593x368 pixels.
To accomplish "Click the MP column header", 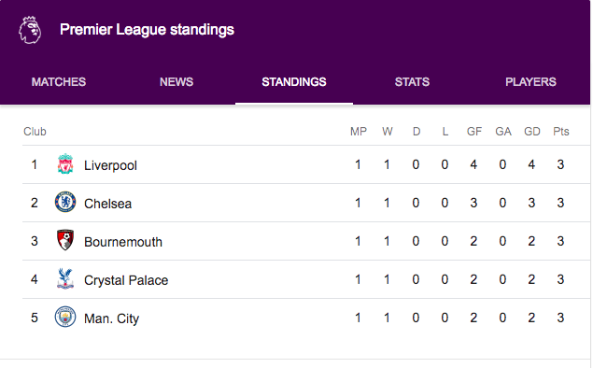I will (x=359, y=132).
